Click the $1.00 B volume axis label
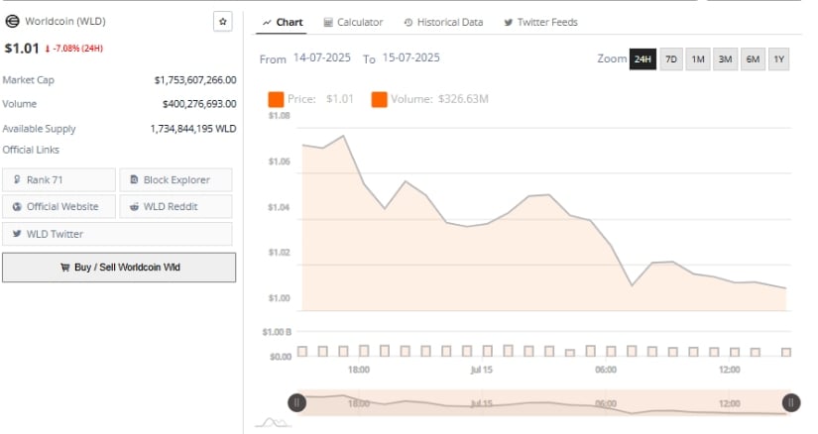The image size is (818, 434). click(x=277, y=332)
